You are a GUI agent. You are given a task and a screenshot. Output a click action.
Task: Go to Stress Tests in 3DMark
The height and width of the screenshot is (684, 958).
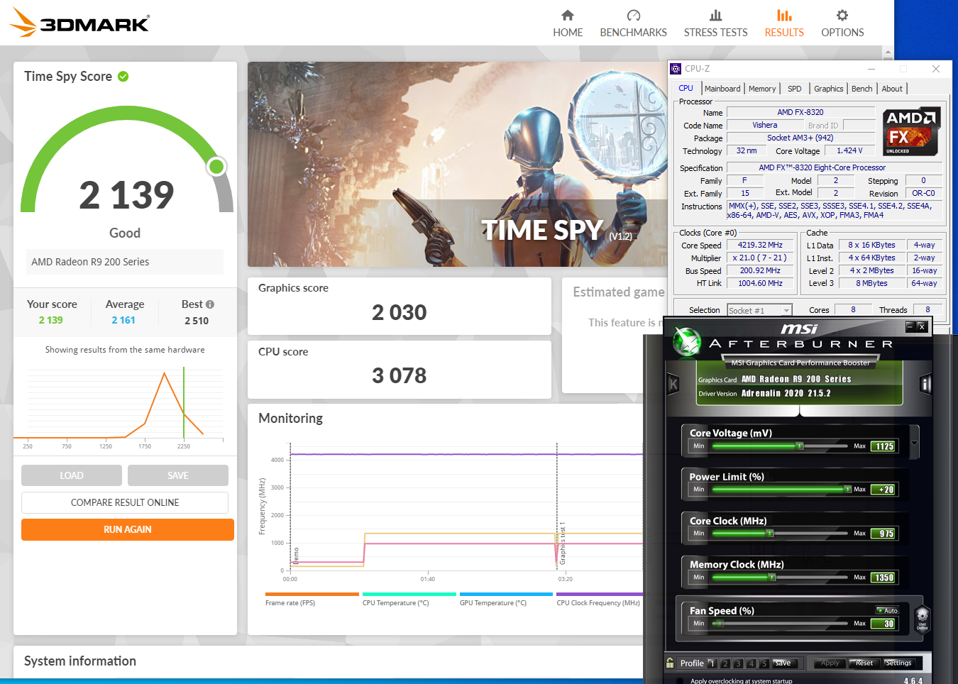[x=715, y=23]
